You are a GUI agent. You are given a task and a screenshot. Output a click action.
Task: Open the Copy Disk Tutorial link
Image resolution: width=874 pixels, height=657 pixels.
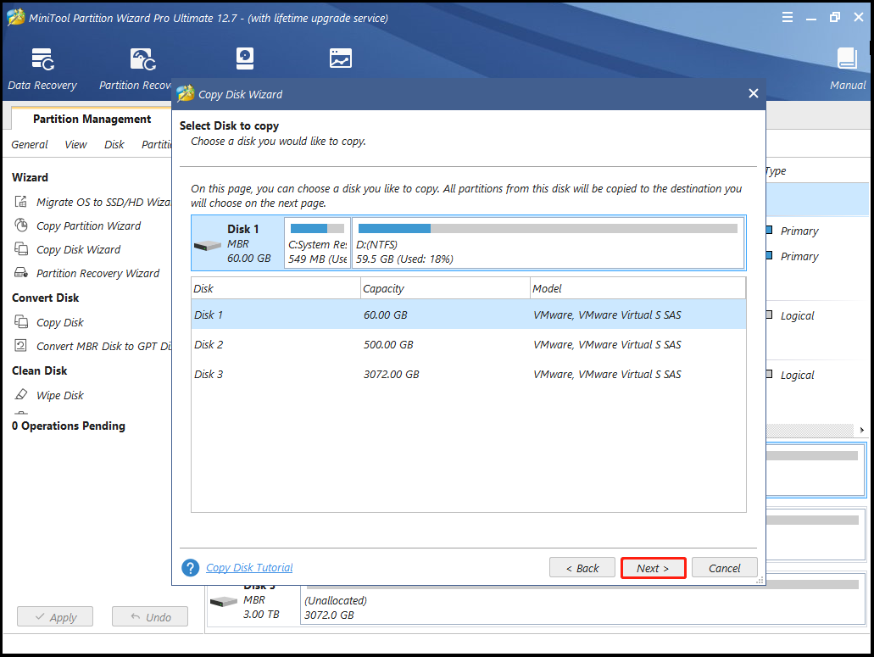[x=249, y=568]
